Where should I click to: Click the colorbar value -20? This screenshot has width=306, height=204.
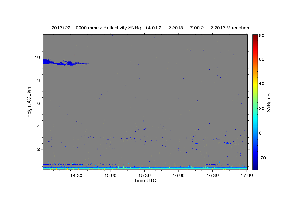262,158
